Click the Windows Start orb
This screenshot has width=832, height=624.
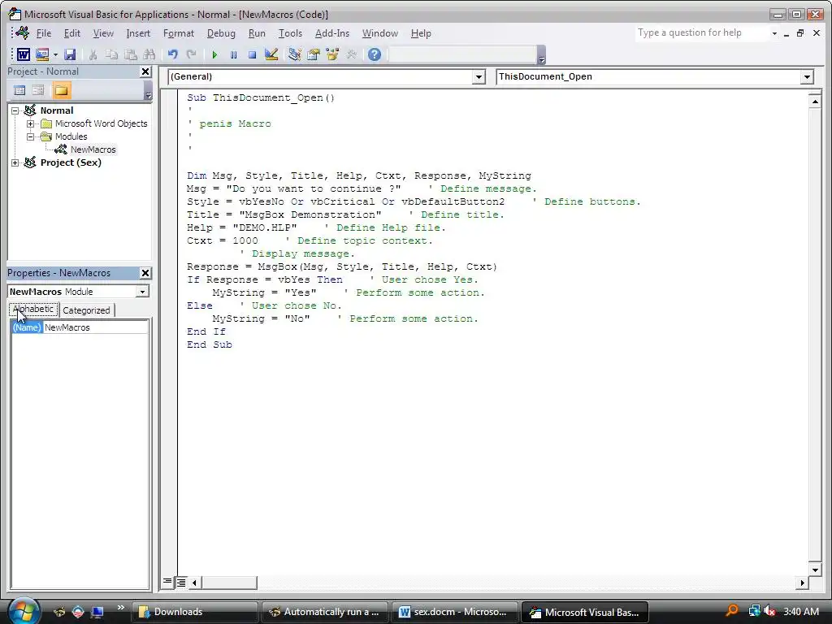(x=24, y=611)
